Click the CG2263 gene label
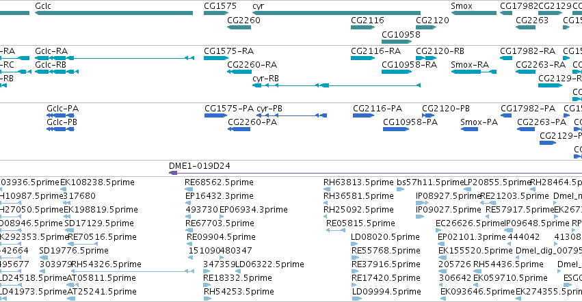 (532, 20)
